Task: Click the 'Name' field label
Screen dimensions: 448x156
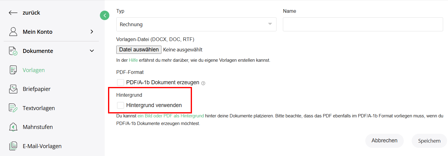Action: coord(290,11)
